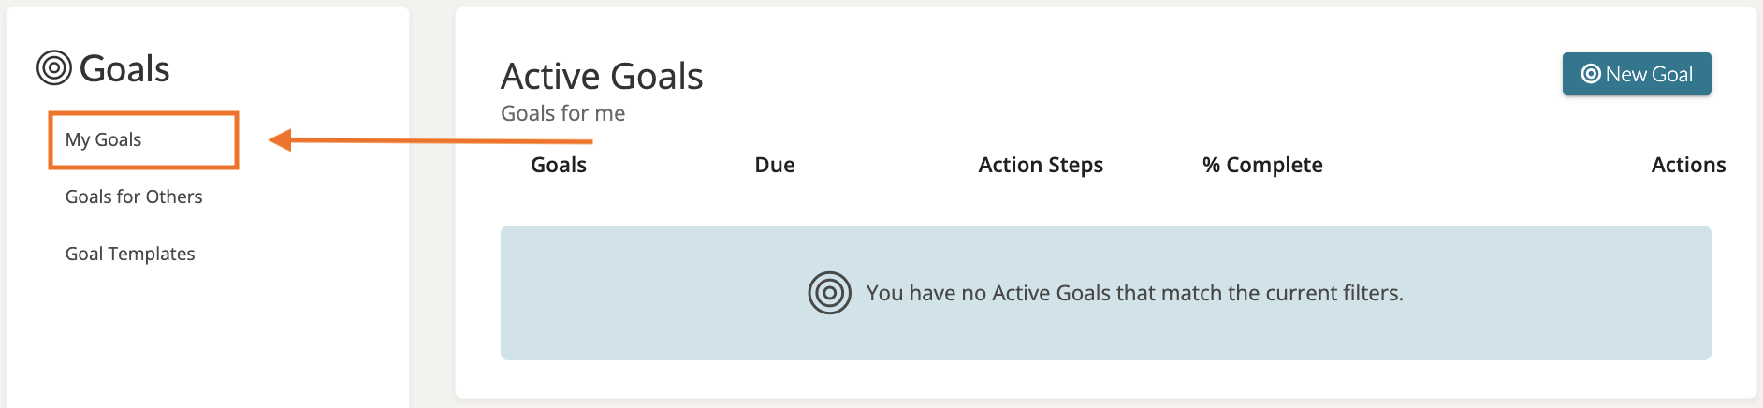Click the no Active Goals message text
Image resolution: width=1763 pixels, height=408 pixels.
point(1134,294)
